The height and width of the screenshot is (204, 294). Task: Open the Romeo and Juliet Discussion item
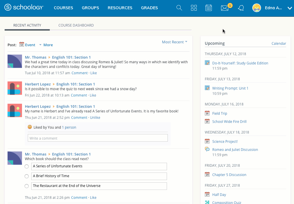(235, 150)
